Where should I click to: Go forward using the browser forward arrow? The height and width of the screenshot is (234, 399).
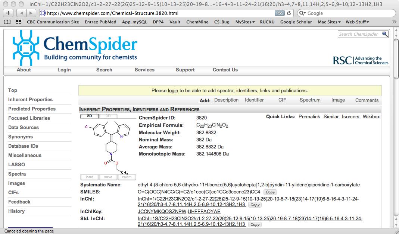pos(31,13)
